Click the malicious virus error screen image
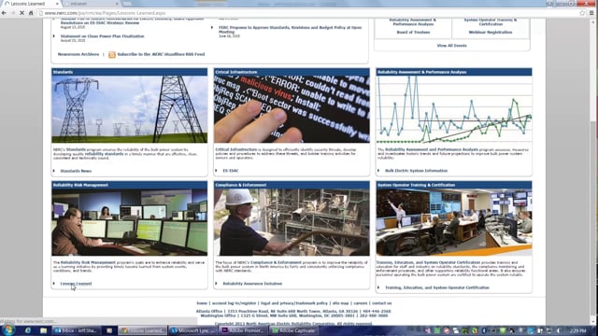Screen dimensions: 598x336 tap(292, 109)
